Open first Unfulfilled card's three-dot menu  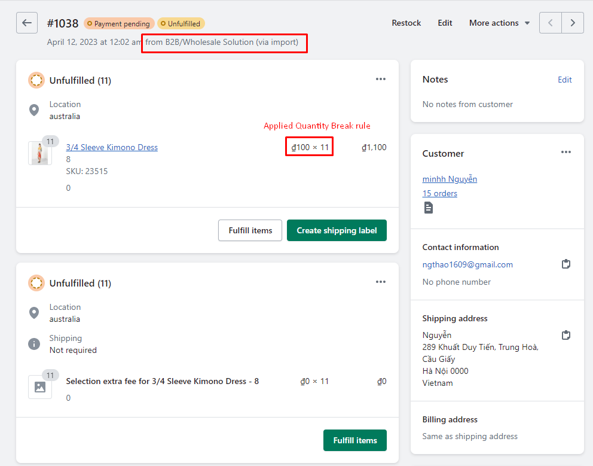point(381,79)
